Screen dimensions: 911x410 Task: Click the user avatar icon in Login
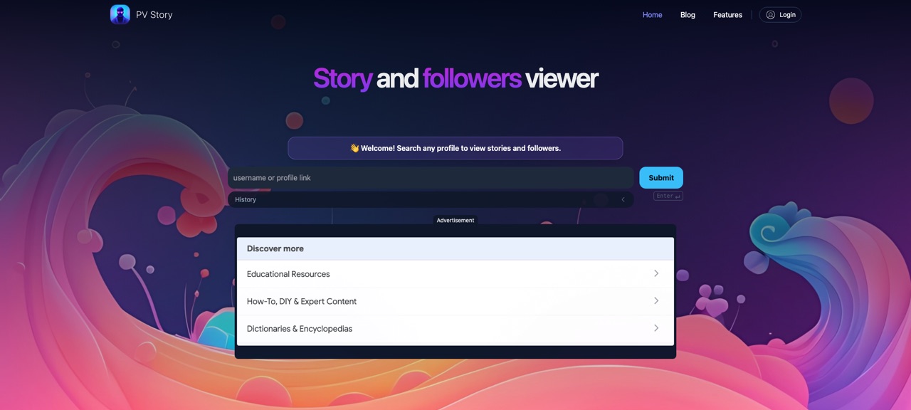pos(770,15)
